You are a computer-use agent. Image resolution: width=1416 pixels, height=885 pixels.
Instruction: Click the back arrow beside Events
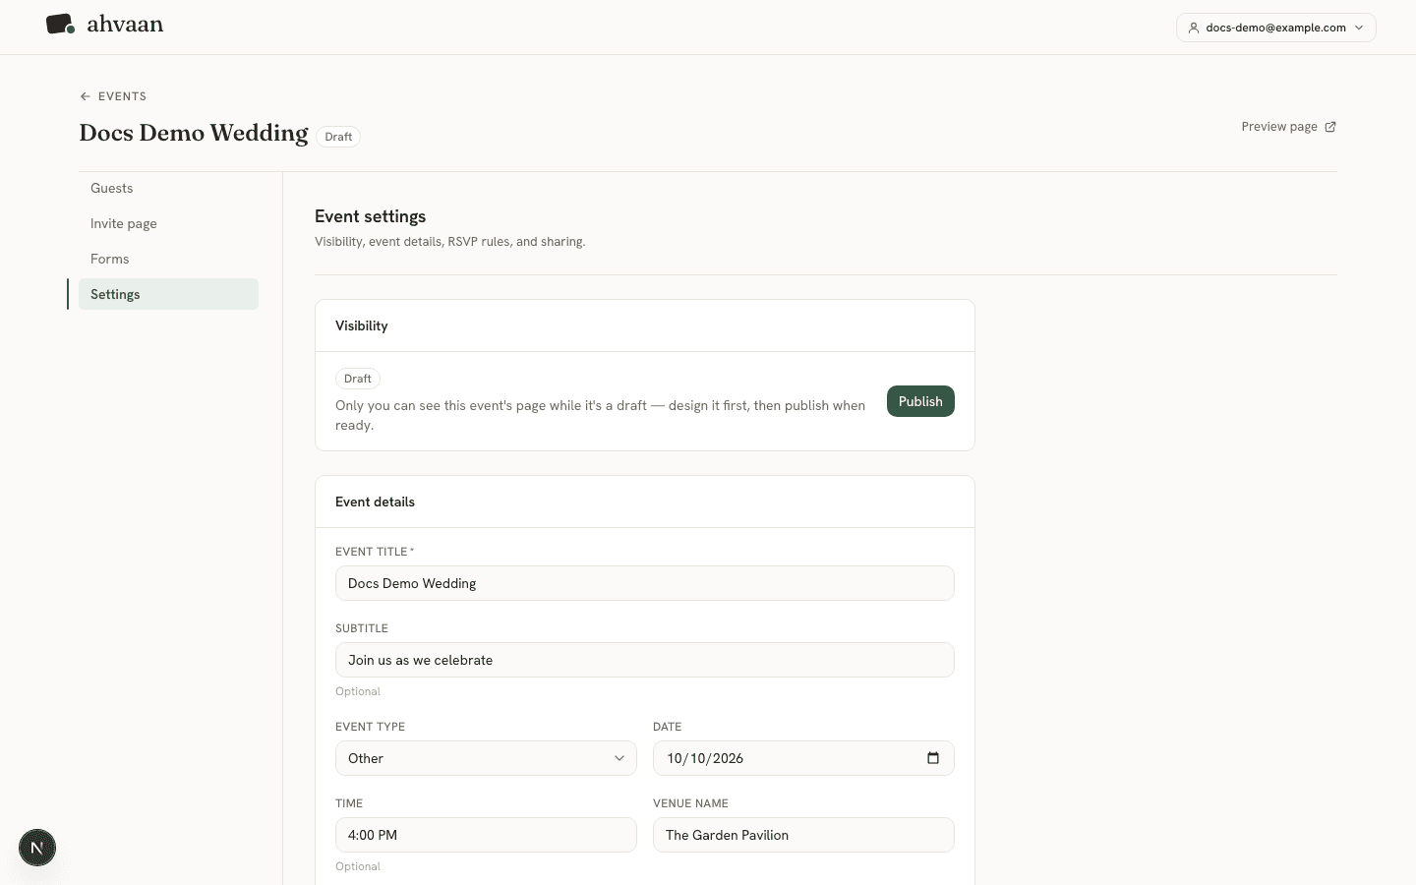click(86, 96)
